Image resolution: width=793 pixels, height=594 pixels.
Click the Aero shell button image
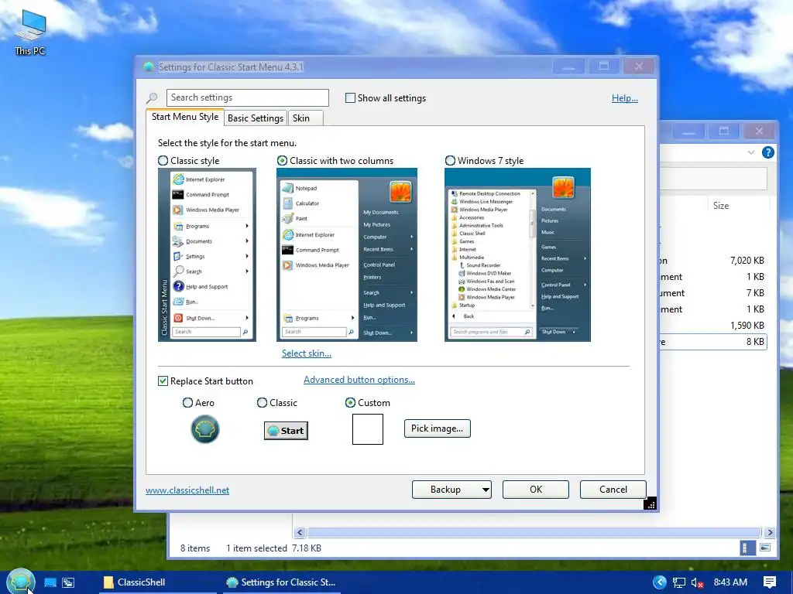[x=204, y=429]
